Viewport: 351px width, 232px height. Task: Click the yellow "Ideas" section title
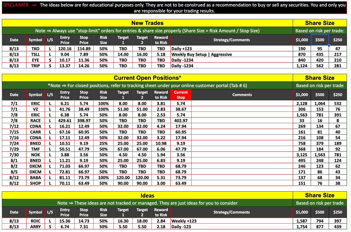coord(147,196)
